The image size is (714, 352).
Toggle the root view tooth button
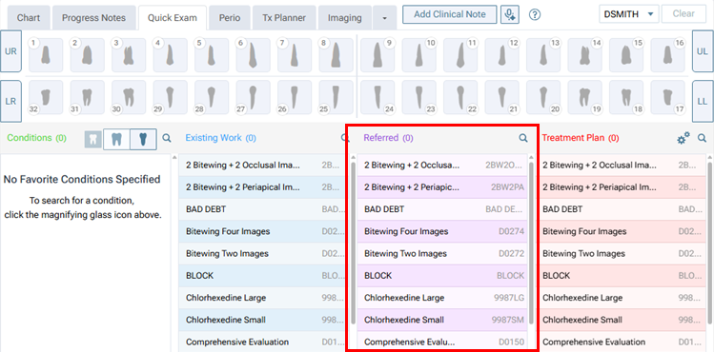[143, 139]
